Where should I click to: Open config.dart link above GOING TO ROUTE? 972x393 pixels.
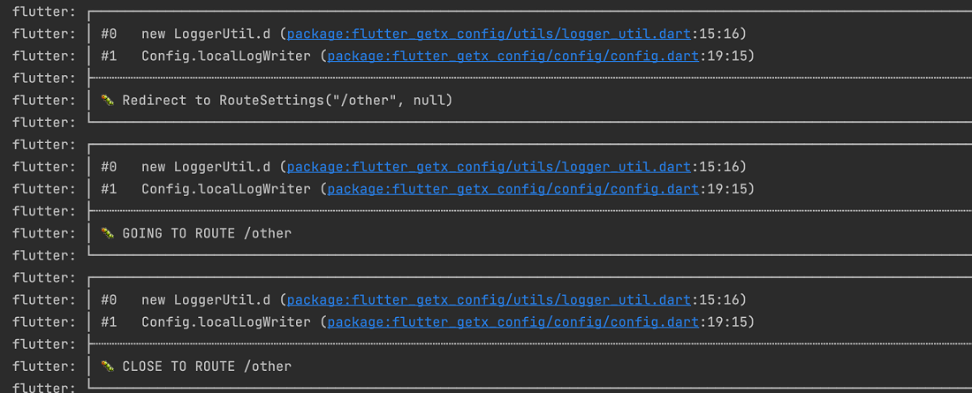(513, 189)
